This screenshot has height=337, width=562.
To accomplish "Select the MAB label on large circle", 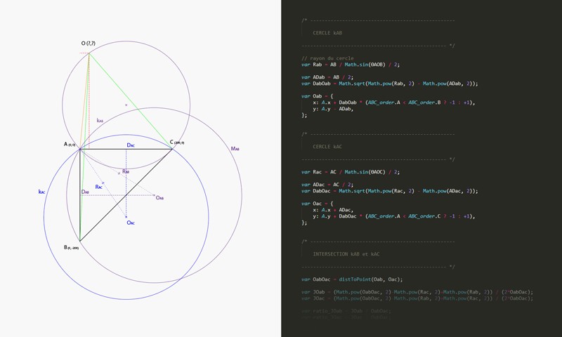I will (x=235, y=149).
